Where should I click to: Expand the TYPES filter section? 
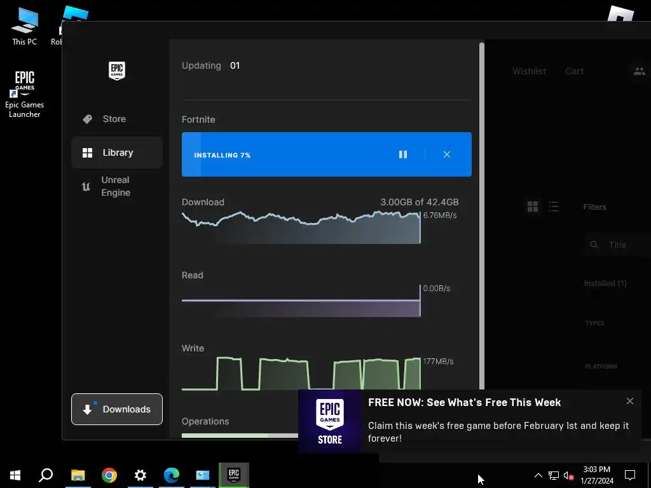594,323
